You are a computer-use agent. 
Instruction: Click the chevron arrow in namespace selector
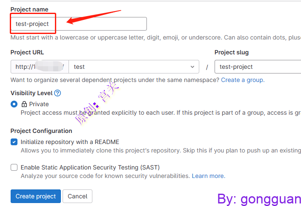click(x=192, y=67)
